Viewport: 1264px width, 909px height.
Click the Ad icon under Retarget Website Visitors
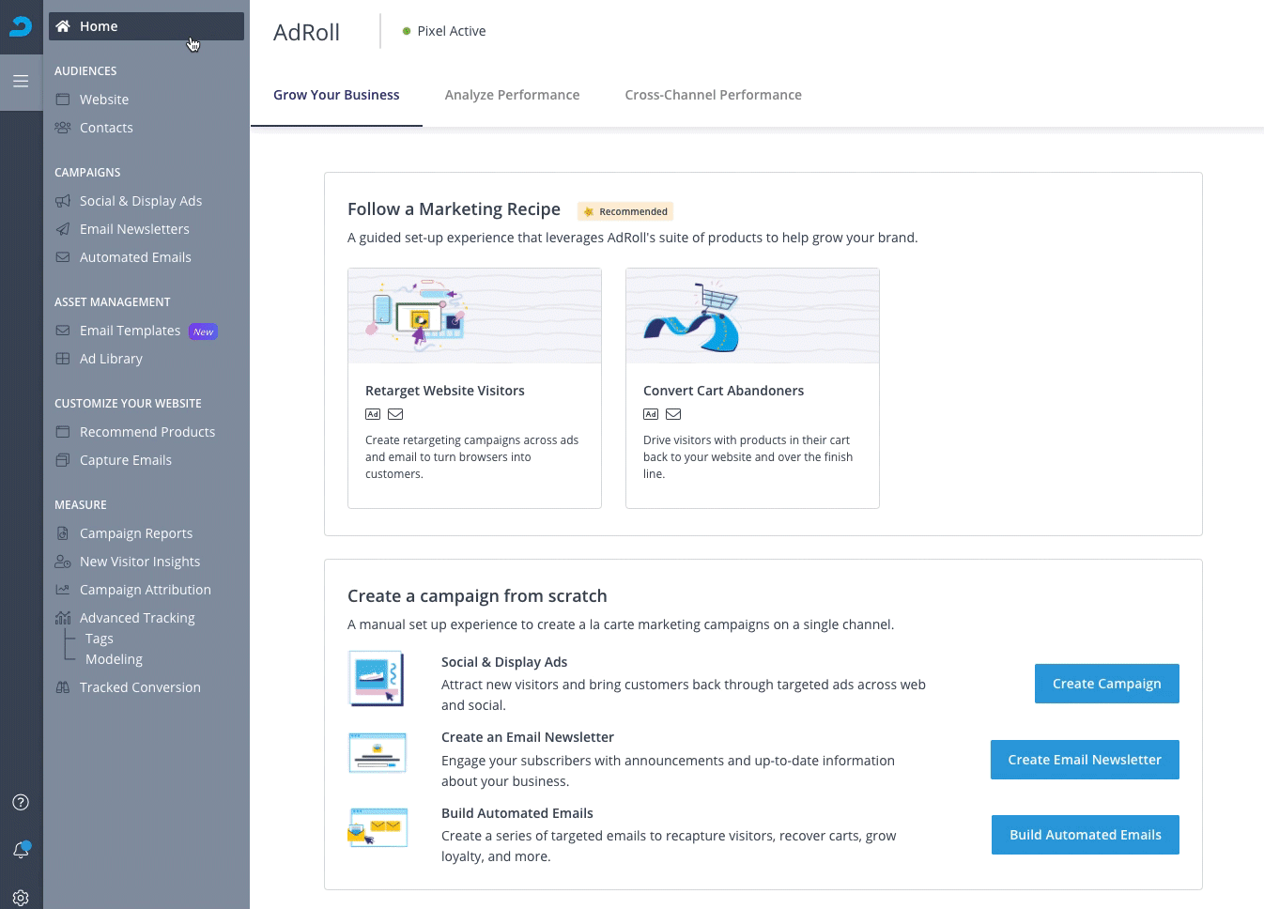(373, 414)
